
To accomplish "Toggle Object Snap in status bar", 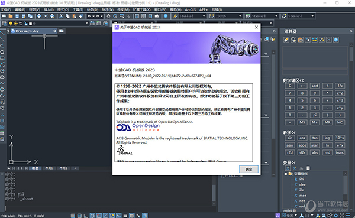I will [99, 216].
